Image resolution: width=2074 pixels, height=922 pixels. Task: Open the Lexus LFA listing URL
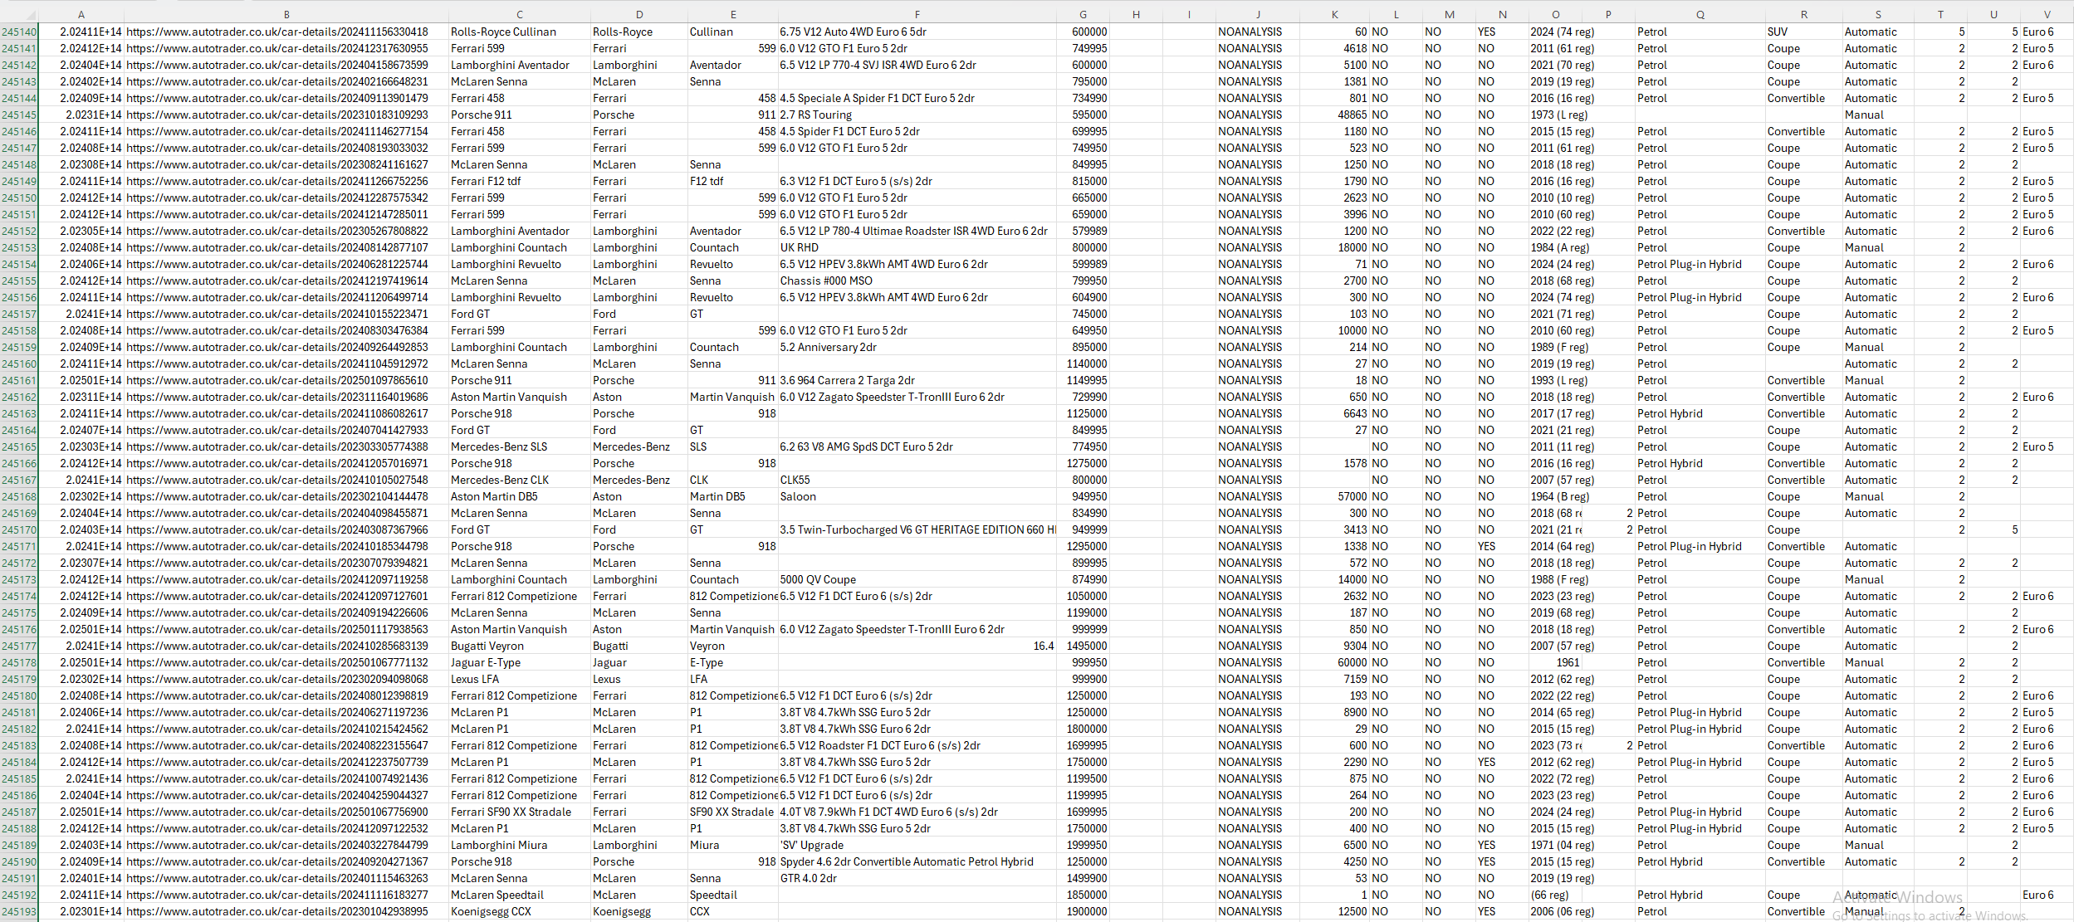[277, 679]
